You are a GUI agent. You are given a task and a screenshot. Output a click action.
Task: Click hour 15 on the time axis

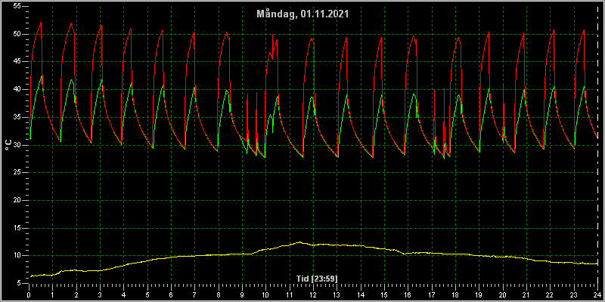(x=384, y=294)
